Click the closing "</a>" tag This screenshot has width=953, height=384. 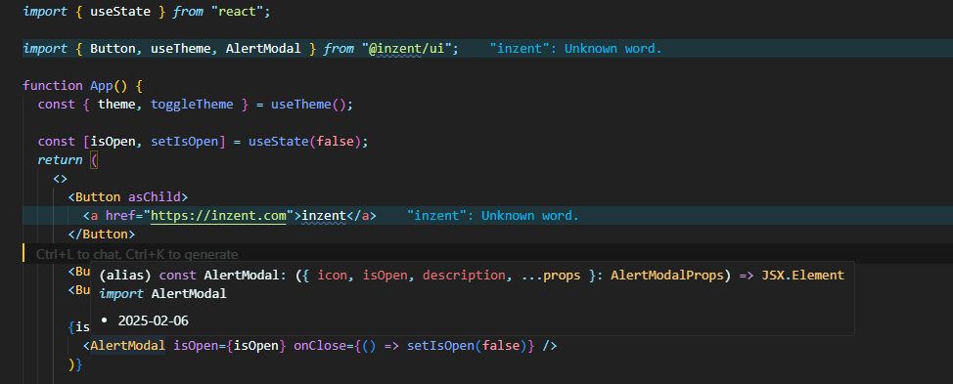361,216
